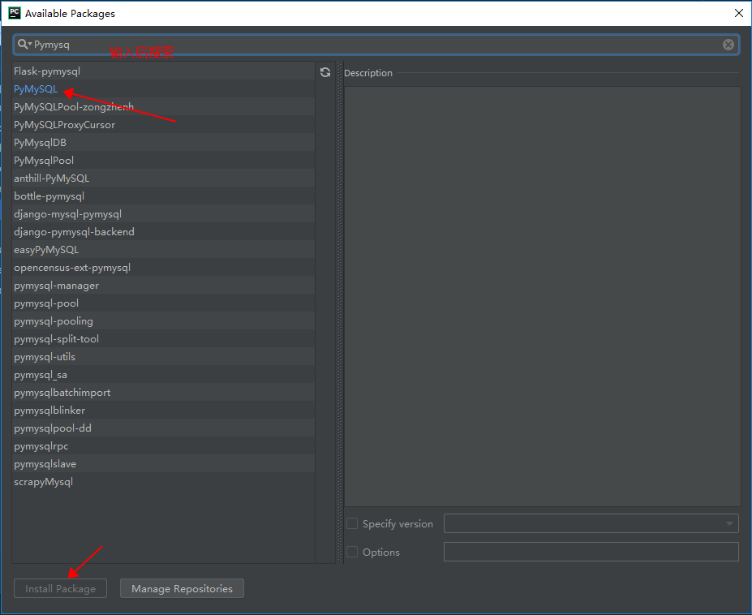752x615 pixels.
Task: Clear the search field with the X icon
Action: (728, 45)
